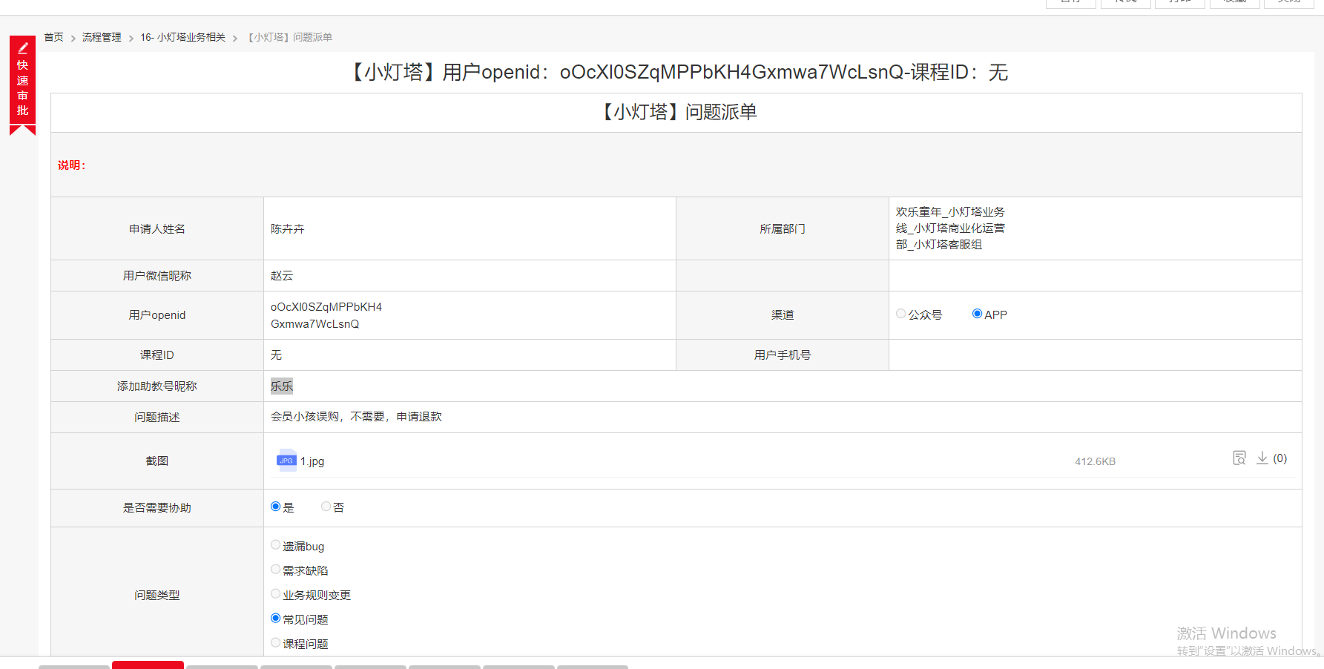1324x669 pixels.
Task: Open 流程管理 from the breadcrumb
Action: [102, 37]
